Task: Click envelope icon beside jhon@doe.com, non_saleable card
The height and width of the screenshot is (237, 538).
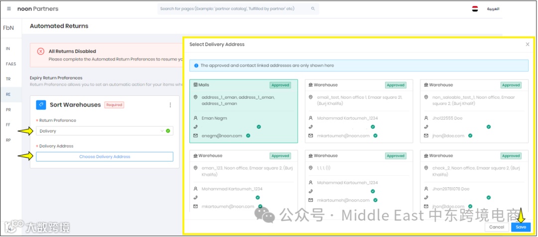Action: tap(426, 136)
